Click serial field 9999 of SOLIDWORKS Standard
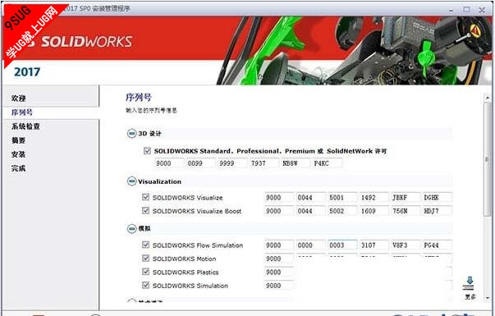Screen dimensions: 495x316 click(232, 163)
